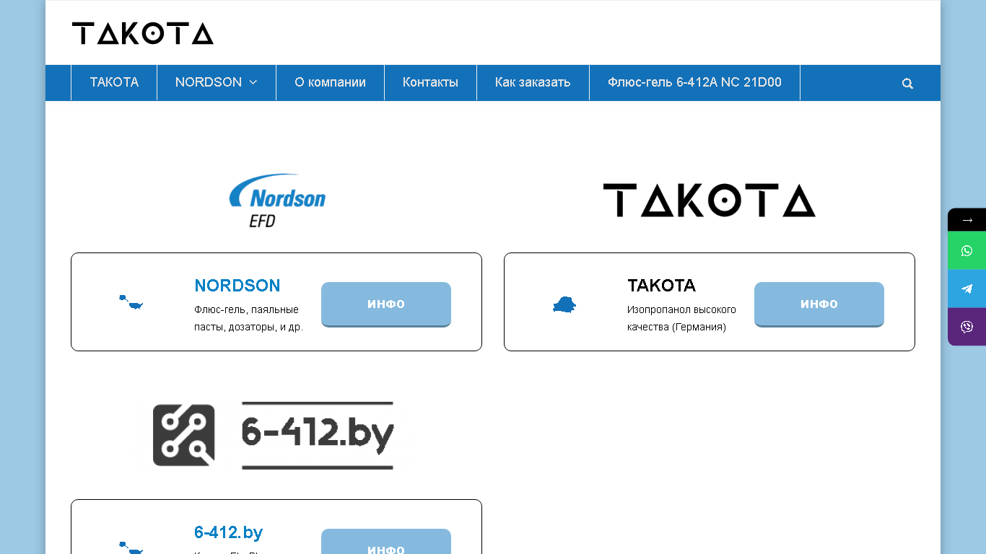This screenshot has height=554, width=986.
Task: Open the TAKOTA card heading
Action: pyautogui.click(x=661, y=286)
